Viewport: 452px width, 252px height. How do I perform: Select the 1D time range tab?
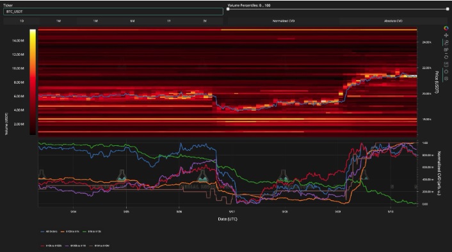pos(22,21)
